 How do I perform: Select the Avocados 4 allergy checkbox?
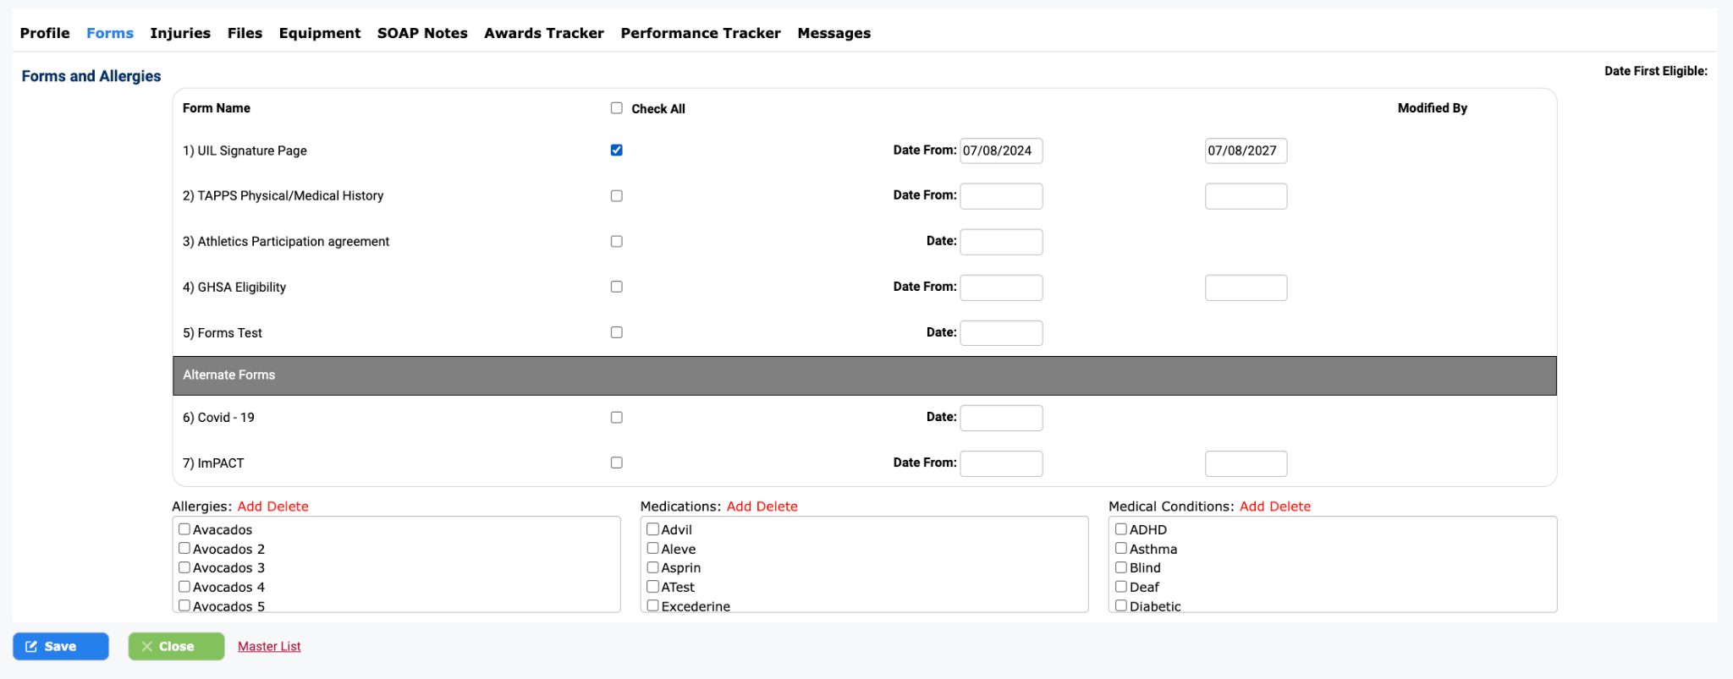[x=184, y=587]
